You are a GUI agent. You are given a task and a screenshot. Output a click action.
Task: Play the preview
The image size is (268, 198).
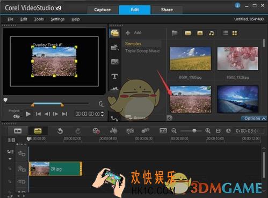[x=28, y=114]
